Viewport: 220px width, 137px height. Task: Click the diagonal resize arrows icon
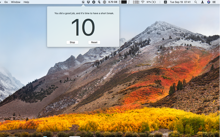pyautogui.click(x=129, y=2)
